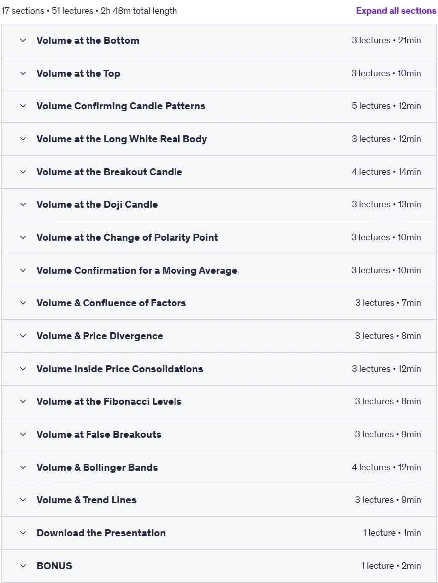The height and width of the screenshot is (583, 438).
Task: Click the chevron for Doji Candle section
Action: (x=23, y=204)
